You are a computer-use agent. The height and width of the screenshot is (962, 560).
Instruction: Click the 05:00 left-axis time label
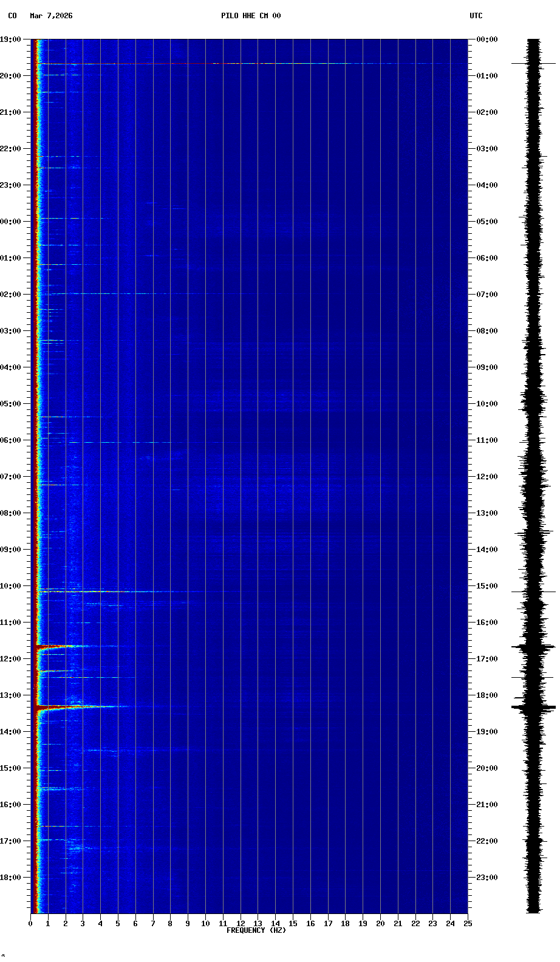click(x=11, y=404)
